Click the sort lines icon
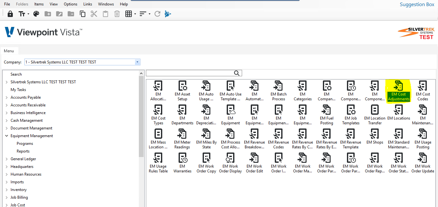This screenshot has width=438, height=207. [143, 14]
